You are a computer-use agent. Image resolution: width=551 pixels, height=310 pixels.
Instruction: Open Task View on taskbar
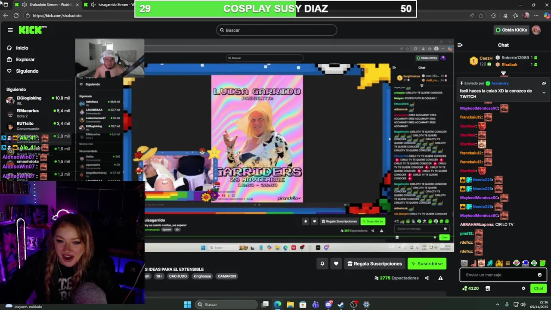tap(265, 304)
